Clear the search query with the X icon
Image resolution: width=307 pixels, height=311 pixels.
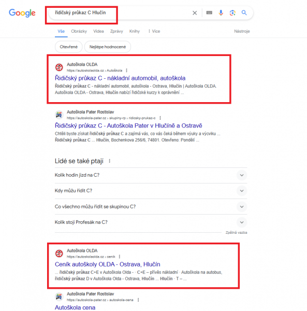pos(195,13)
